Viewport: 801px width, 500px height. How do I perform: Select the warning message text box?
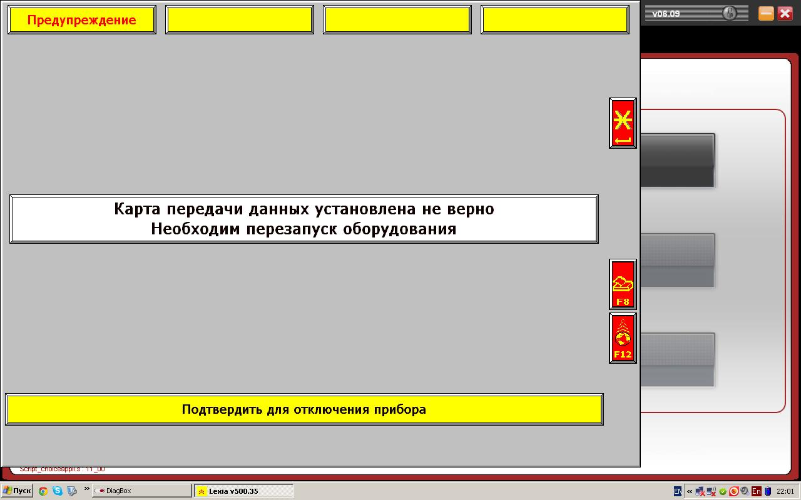point(304,219)
